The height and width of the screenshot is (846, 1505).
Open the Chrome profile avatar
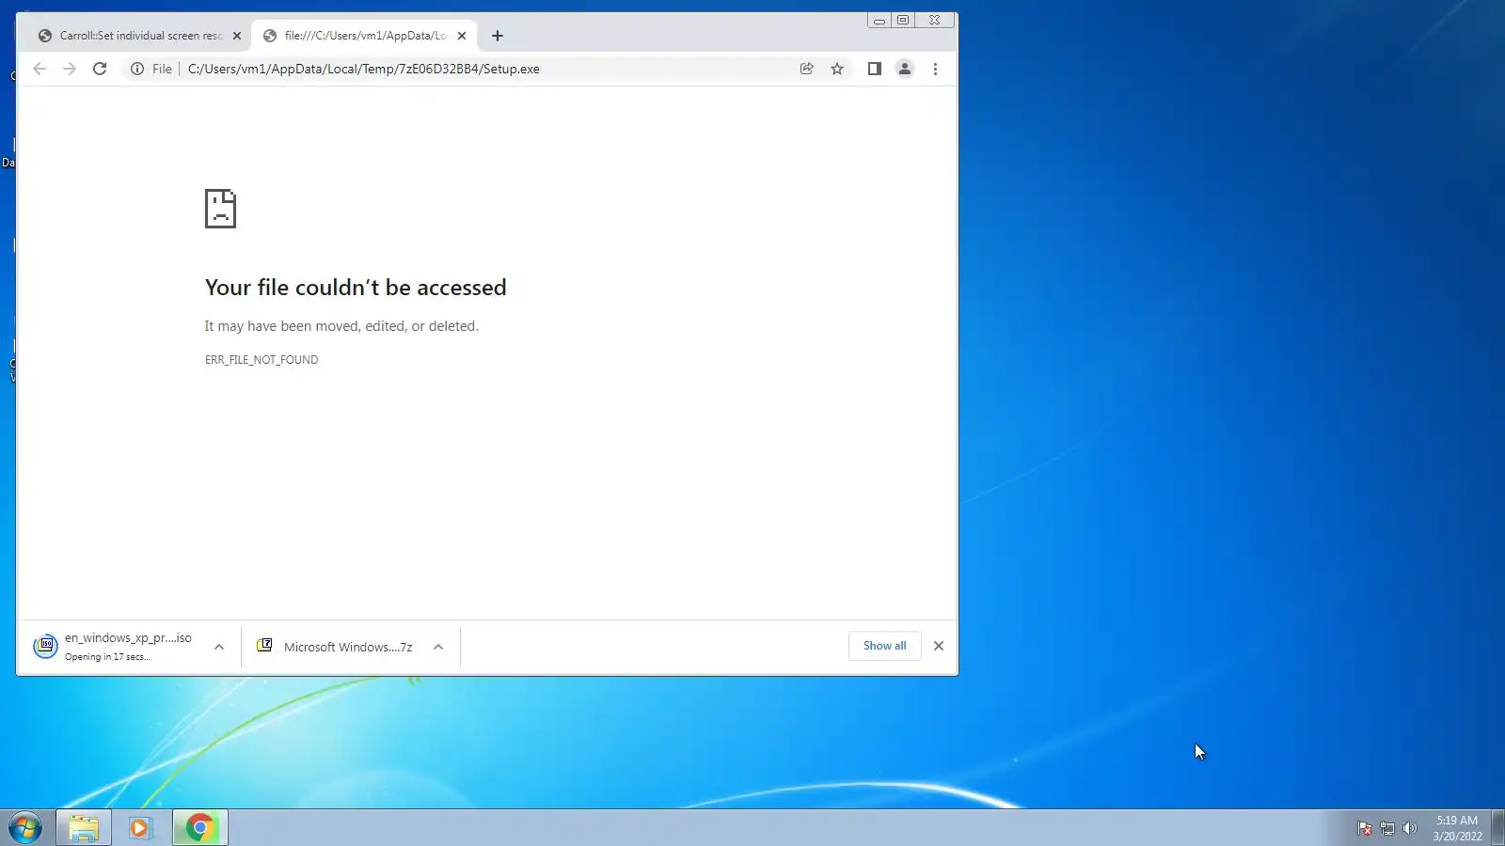(904, 69)
